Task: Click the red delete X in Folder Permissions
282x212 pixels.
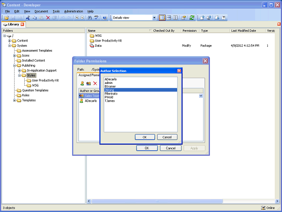Action: click(x=95, y=83)
